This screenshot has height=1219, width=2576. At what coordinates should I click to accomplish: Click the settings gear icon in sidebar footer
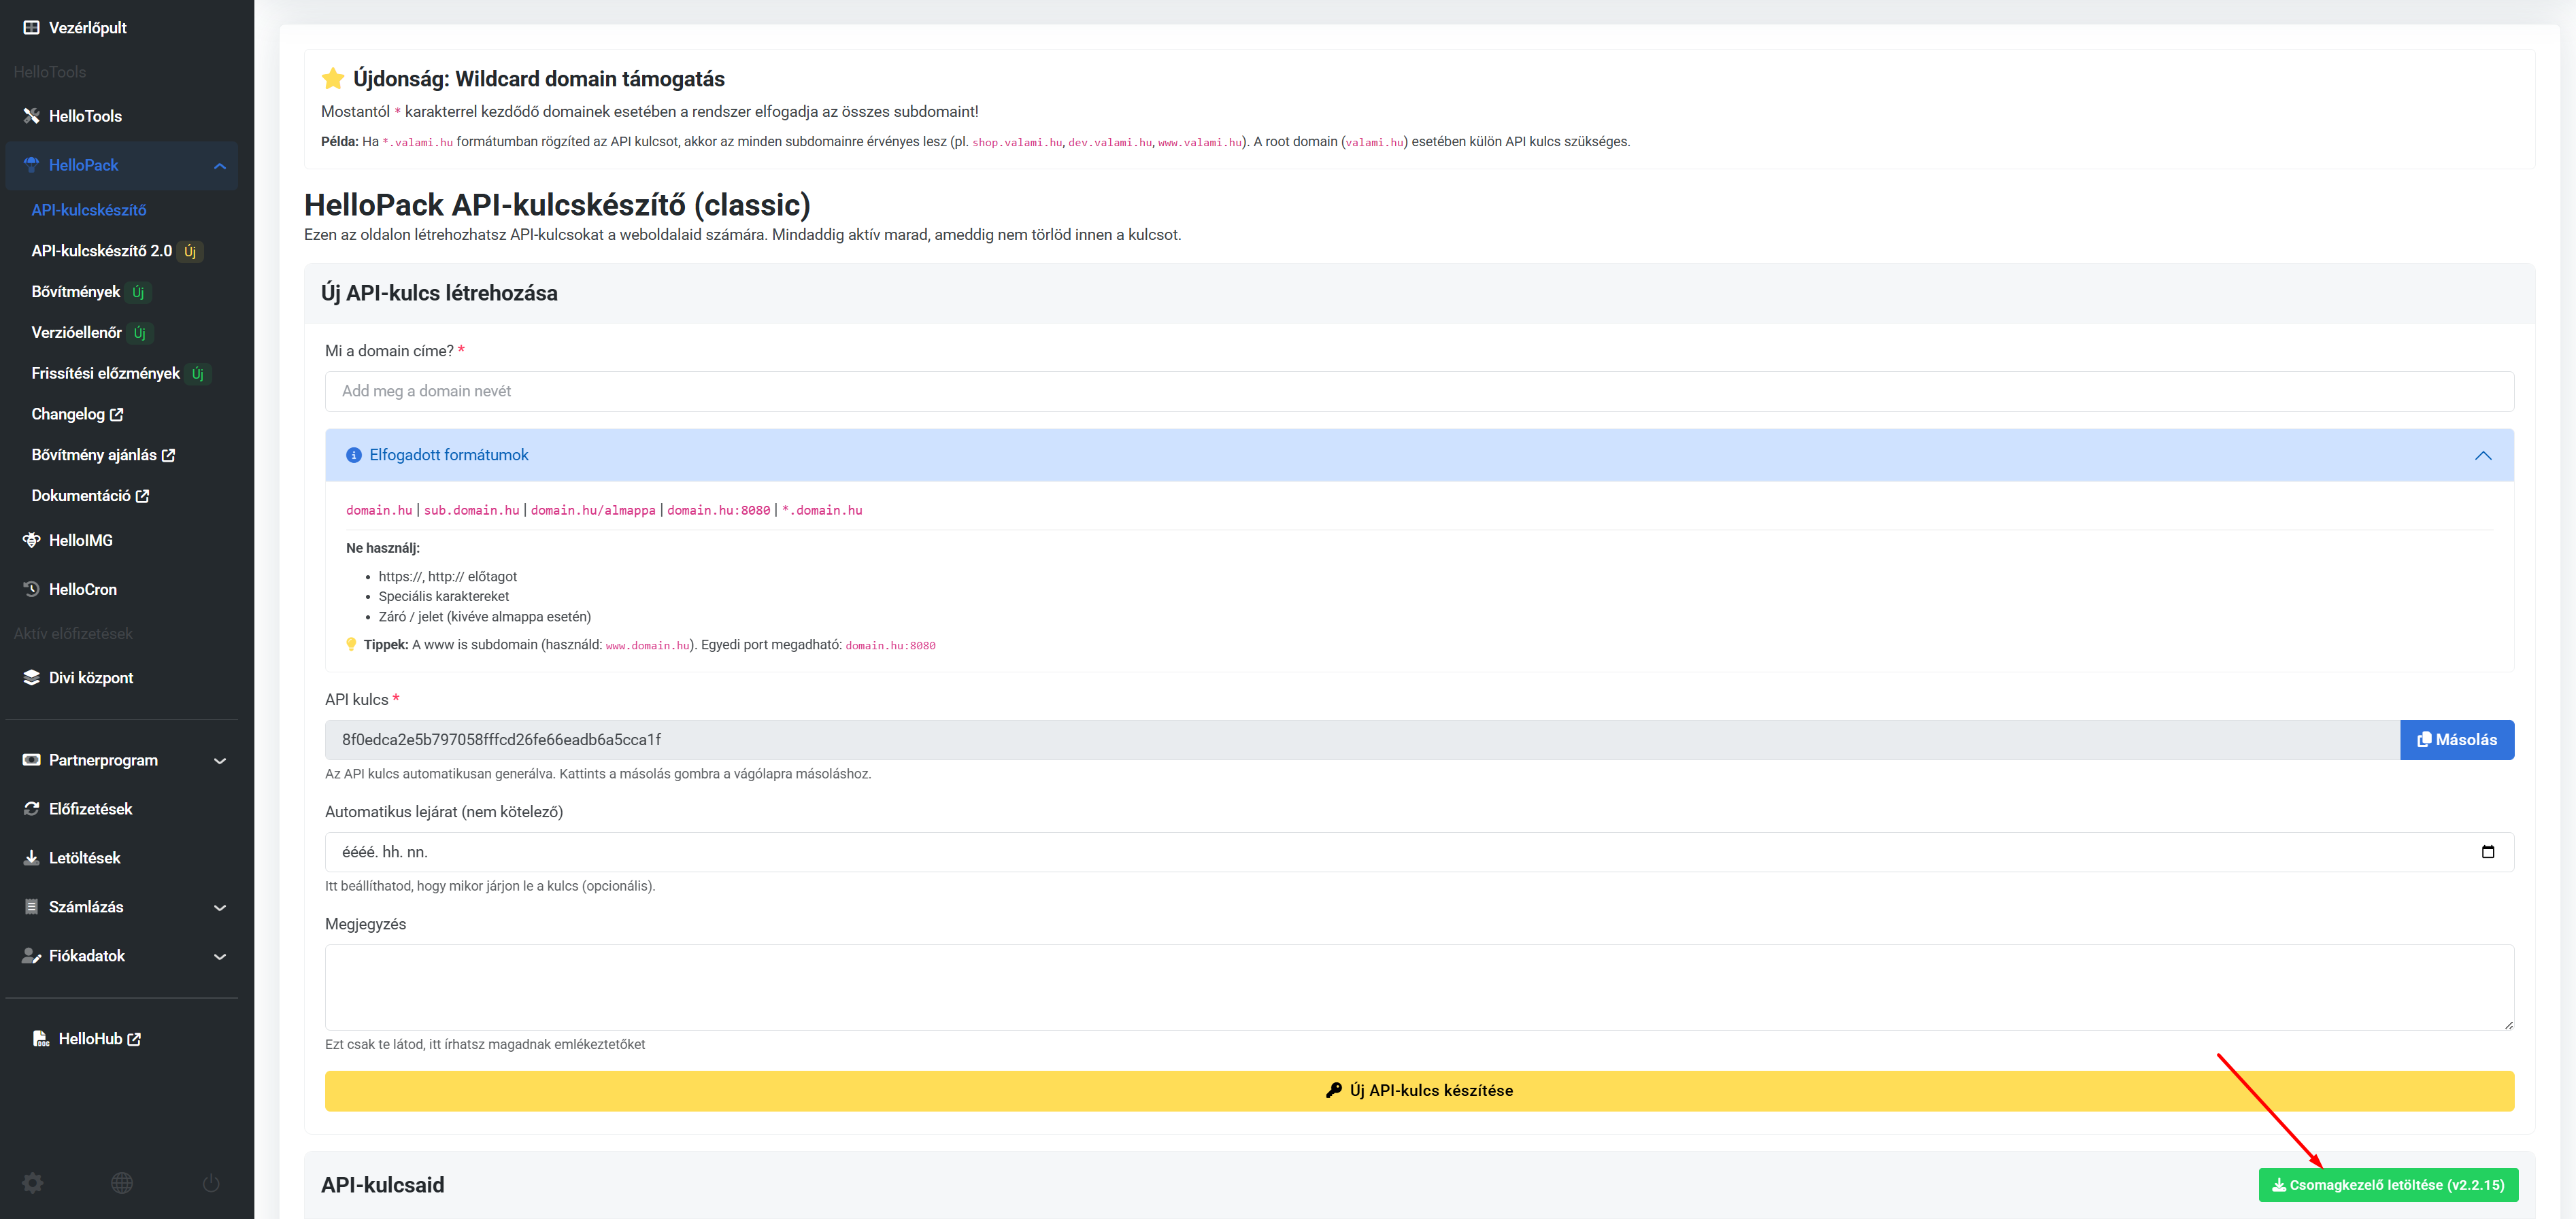[x=33, y=1183]
